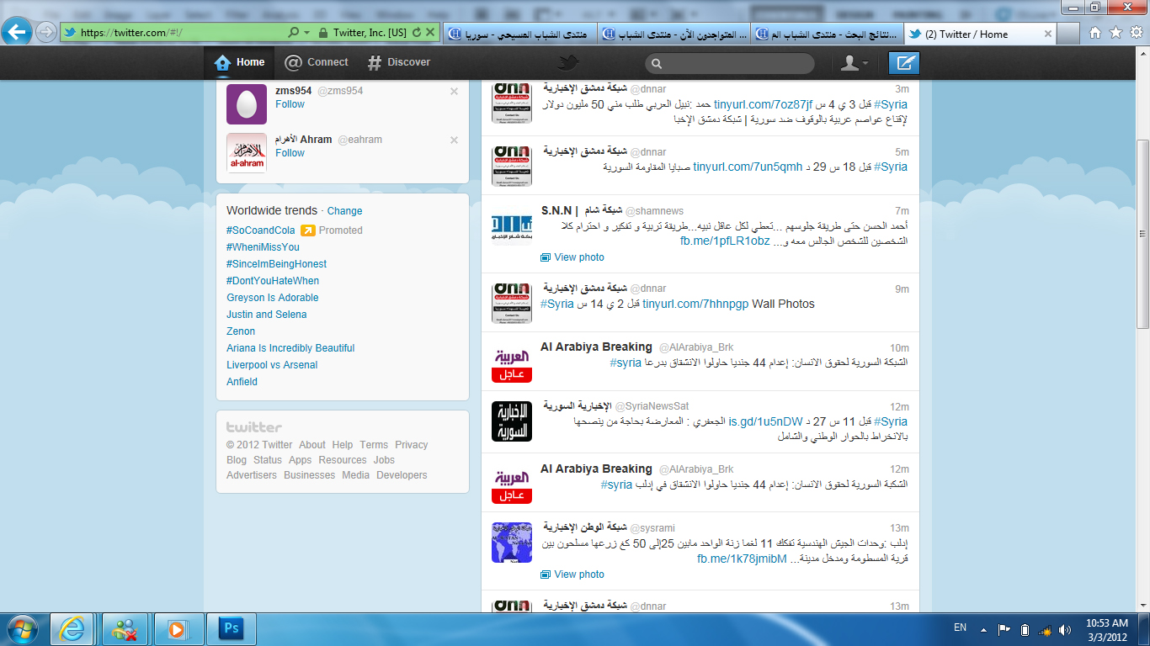Click the volume icon in system tray
The image size is (1150, 646).
pos(1065,629)
